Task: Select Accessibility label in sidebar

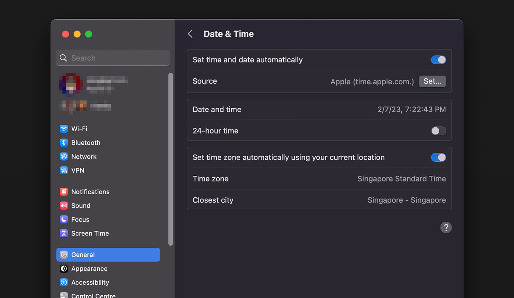Action: 90,282
